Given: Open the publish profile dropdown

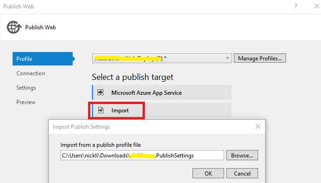Looking at the screenshot, I should (162, 59).
